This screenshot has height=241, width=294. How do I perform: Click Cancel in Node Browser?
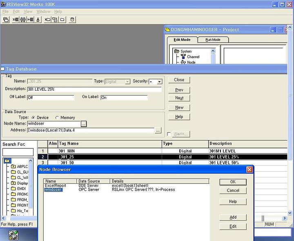pos(233,190)
